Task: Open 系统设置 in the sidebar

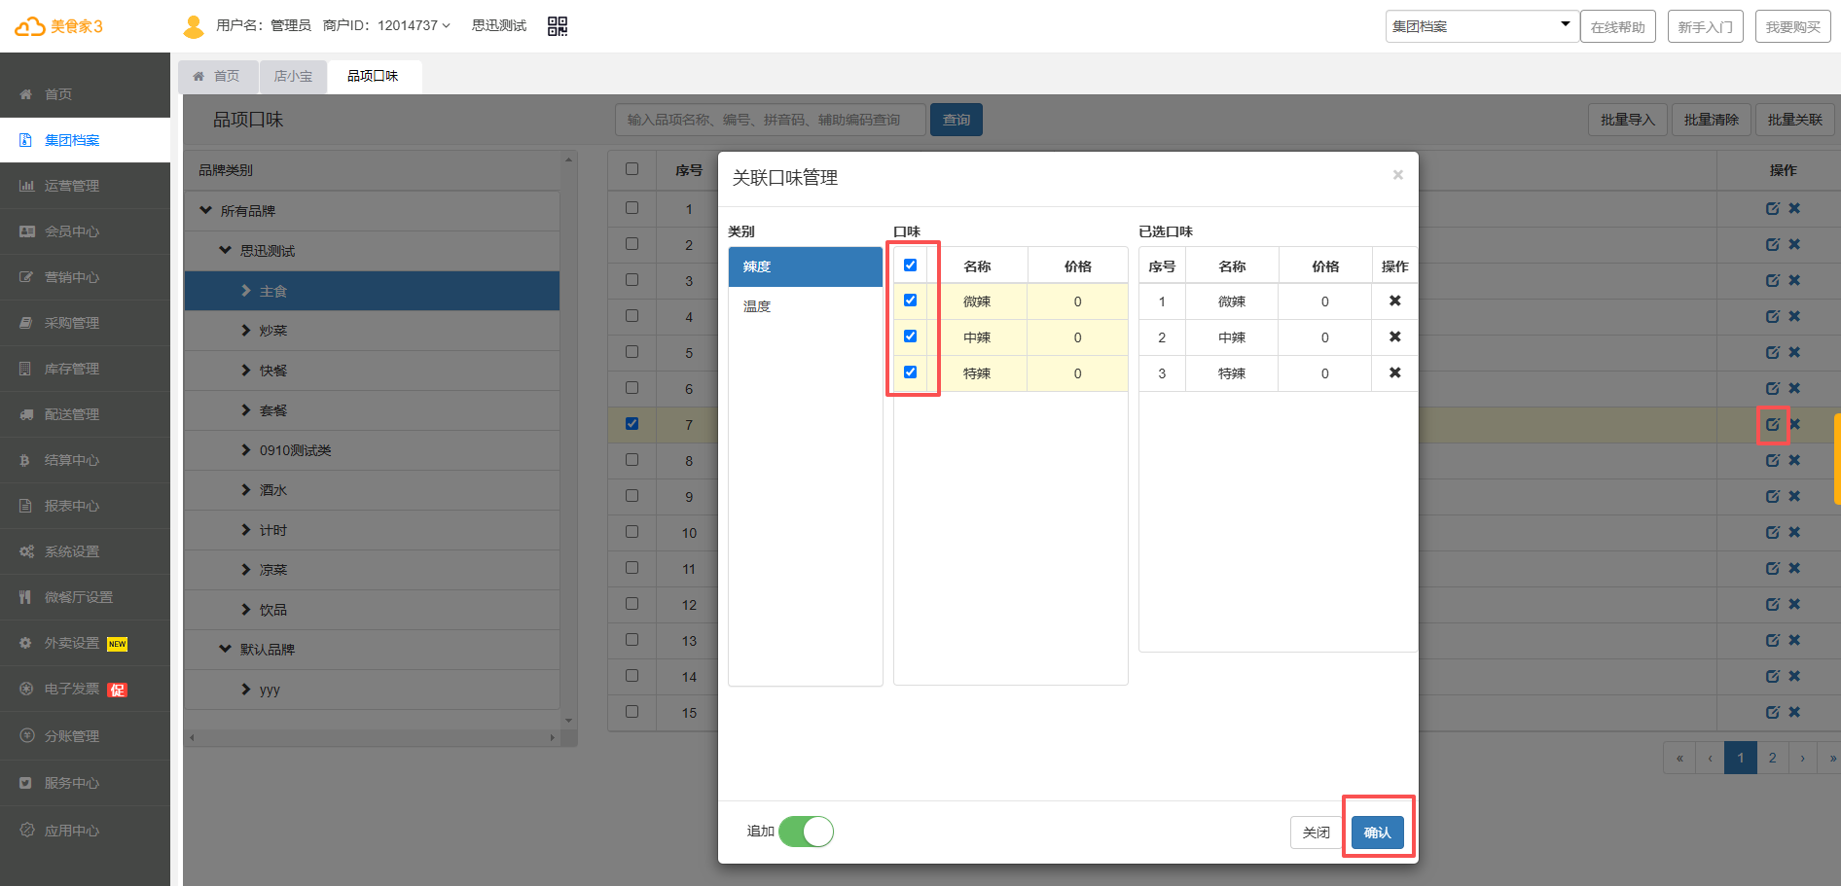Action: tap(72, 551)
